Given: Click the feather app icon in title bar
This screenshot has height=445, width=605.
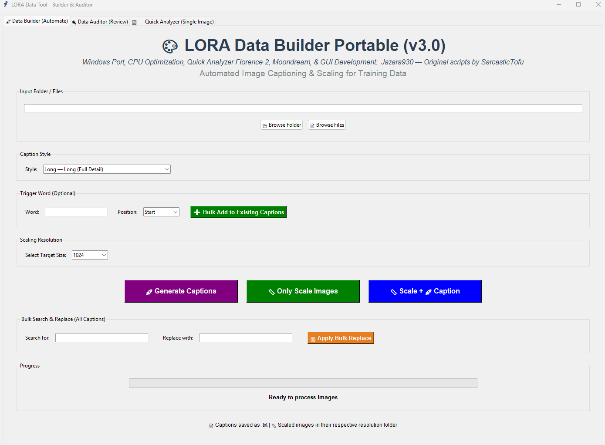Looking at the screenshot, I should coord(6,4).
